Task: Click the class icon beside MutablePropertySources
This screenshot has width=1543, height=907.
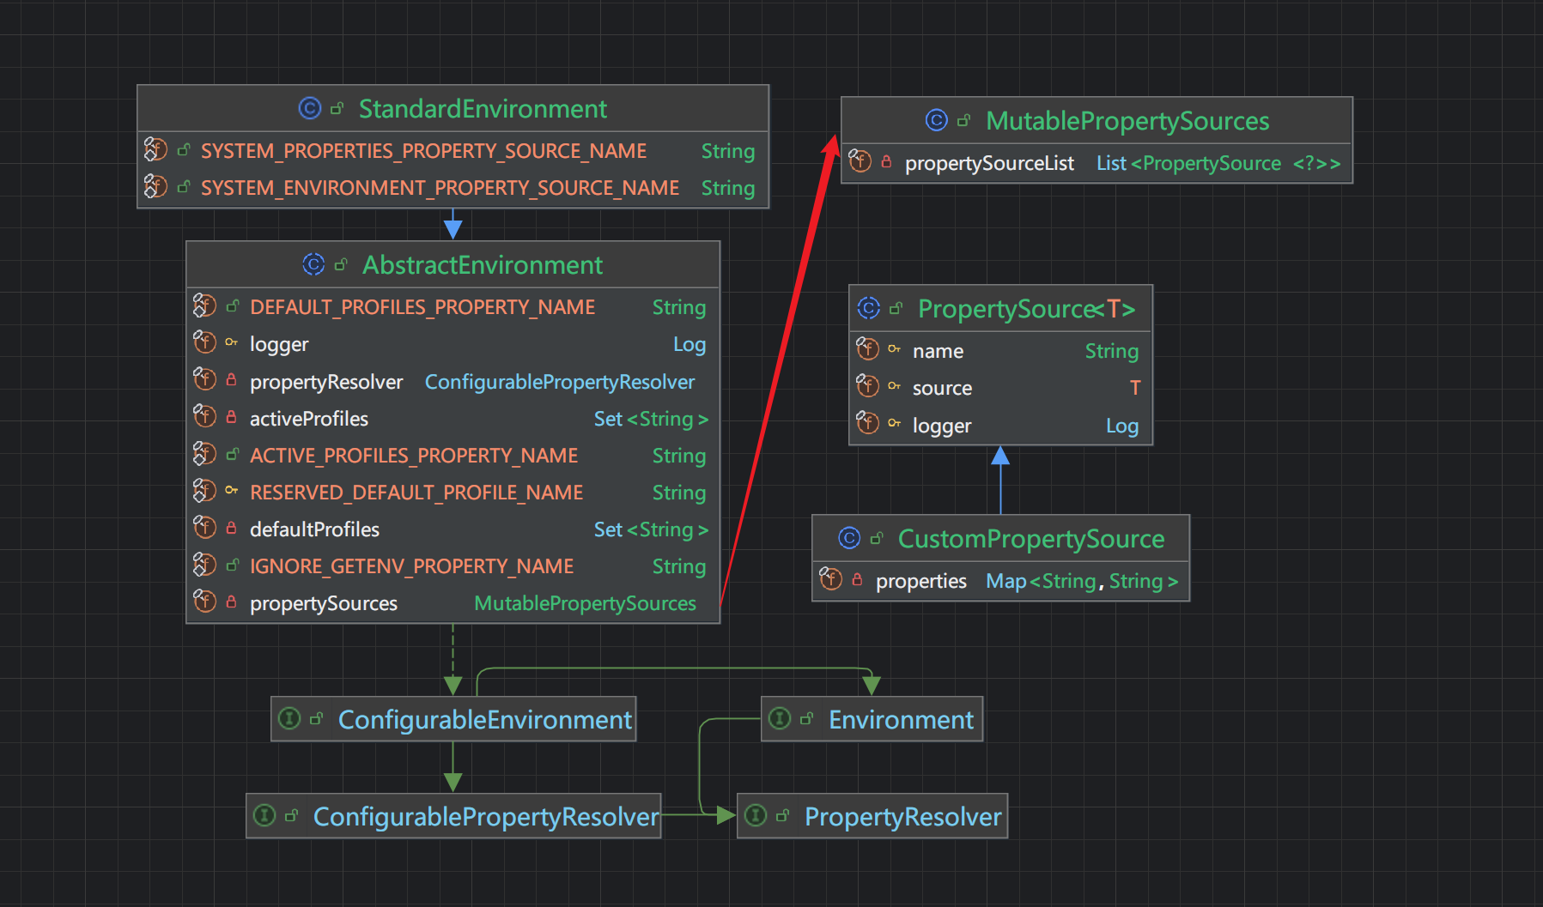Action: tap(936, 120)
